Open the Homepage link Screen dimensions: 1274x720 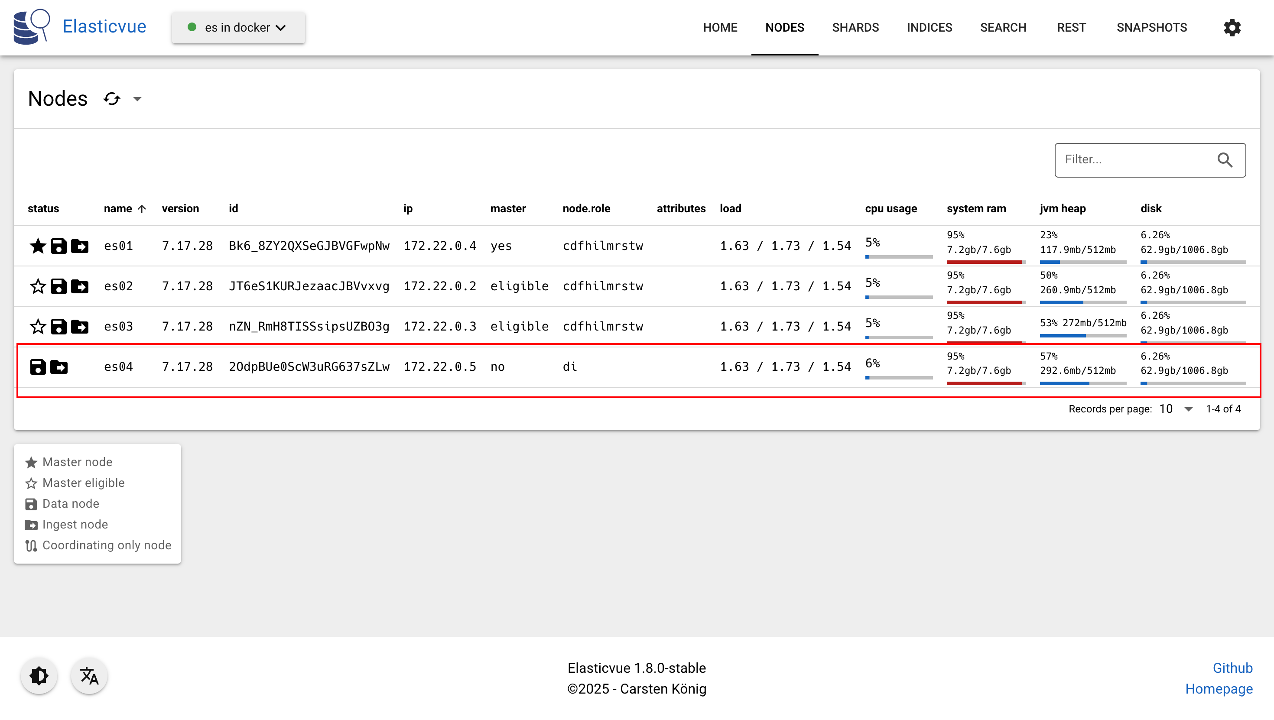point(1219,689)
